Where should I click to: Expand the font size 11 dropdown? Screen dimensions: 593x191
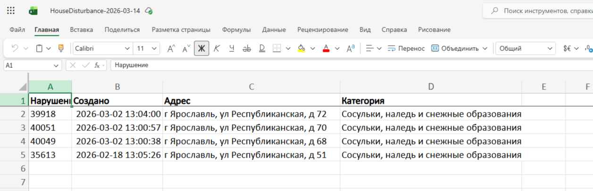coord(154,48)
